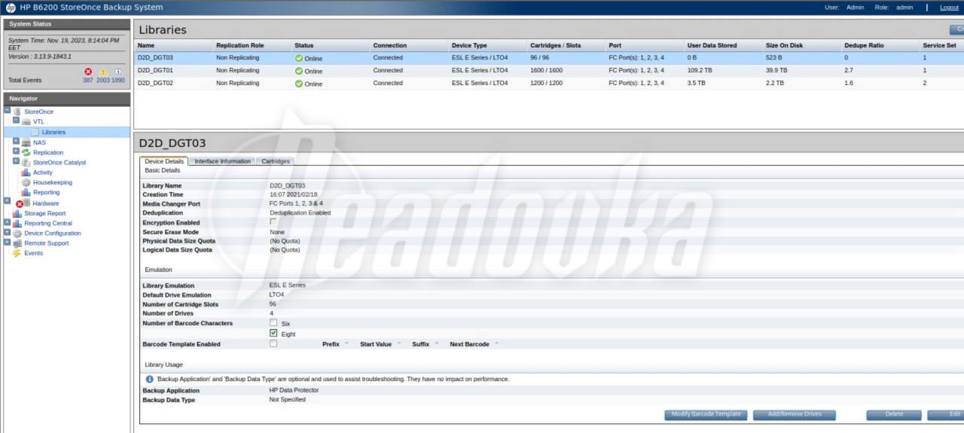The height and width of the screenshot is (433, 964).
Task: Click the blue informational events icon
Action: pyautogui.click(x=118, y=72)
